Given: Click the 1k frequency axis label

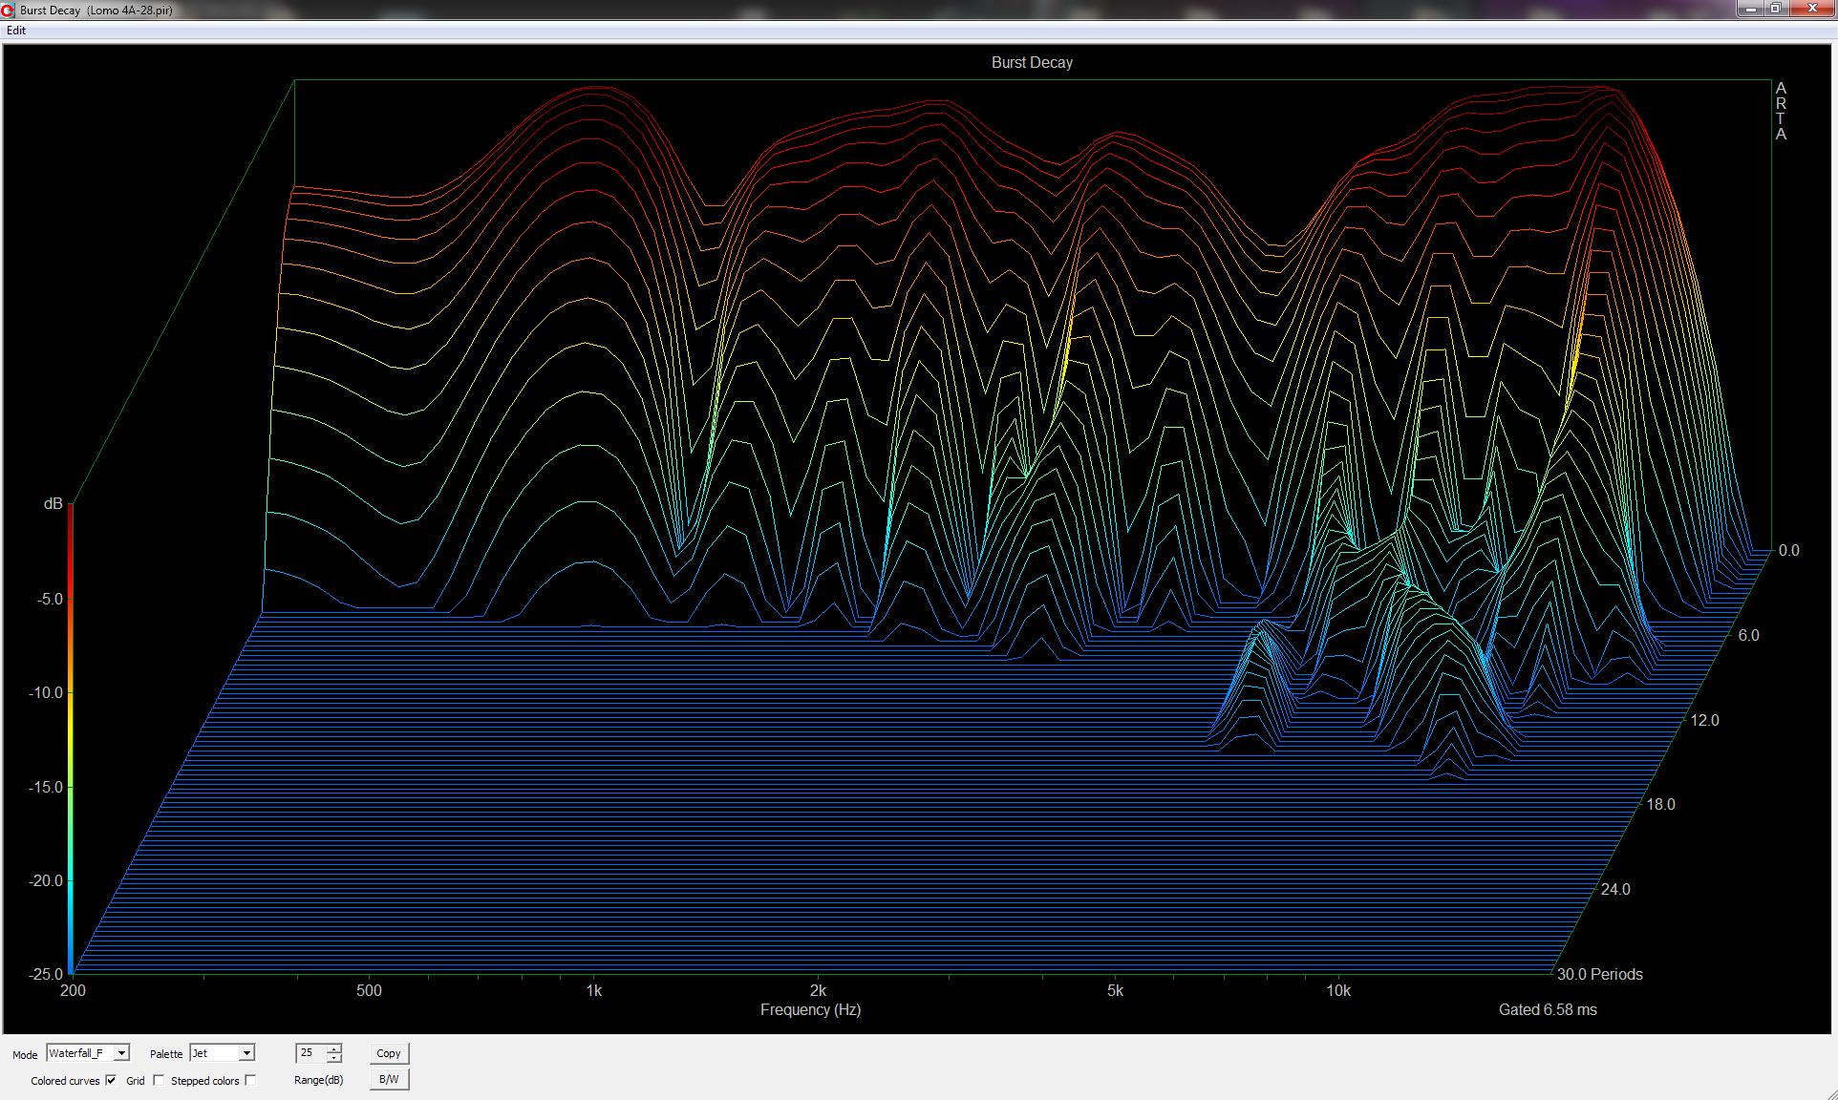Looking at the screenshot, I should [x=593, y=991].
